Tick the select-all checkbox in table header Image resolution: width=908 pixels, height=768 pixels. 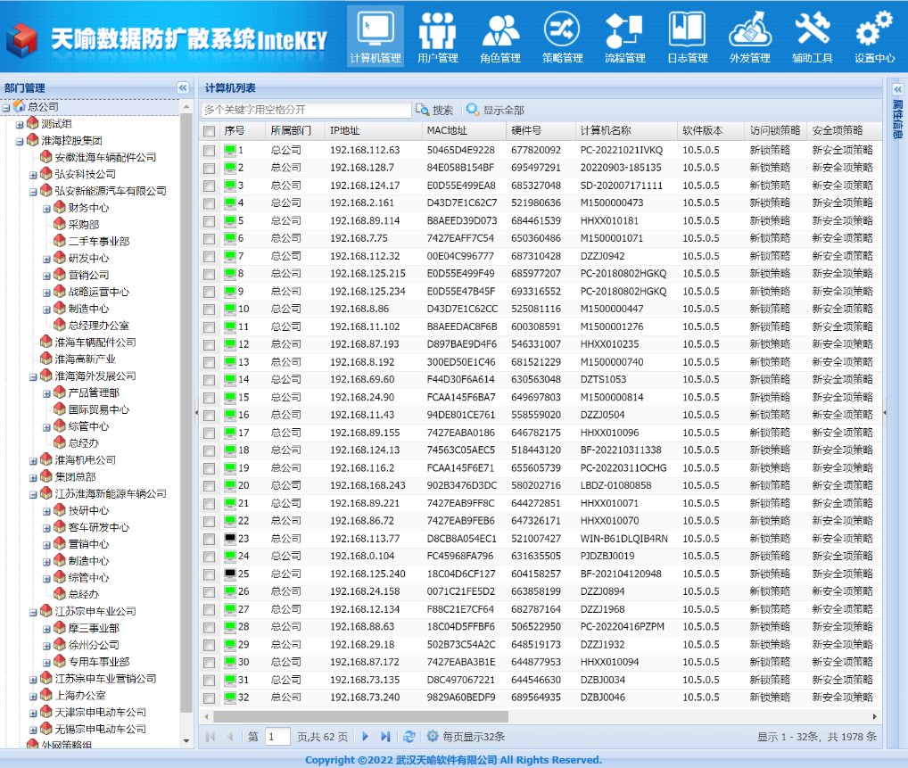pyautogui.click(x=210, y=131)
